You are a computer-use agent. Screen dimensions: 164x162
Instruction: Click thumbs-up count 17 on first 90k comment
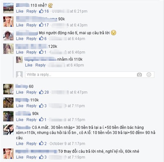pos(44,25)
